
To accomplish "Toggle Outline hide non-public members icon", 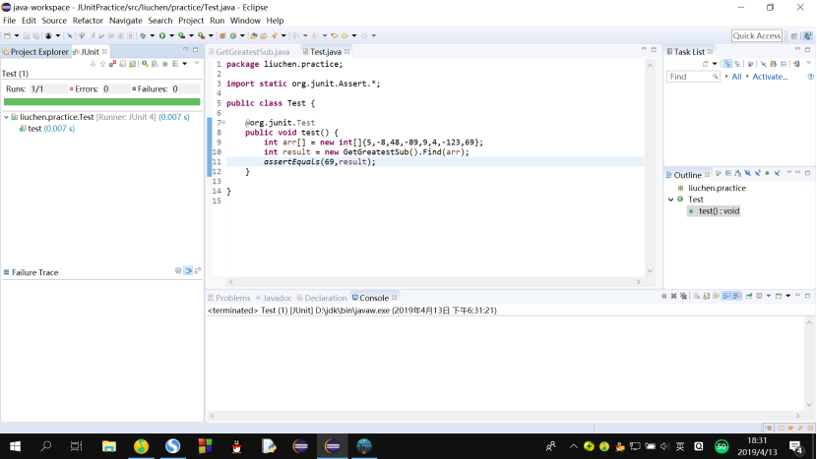I will (x=767, y=173).
